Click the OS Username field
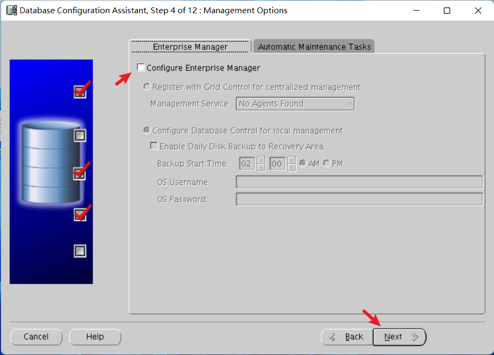The width and height of the screenshot is (494, 355). point(359,182)
